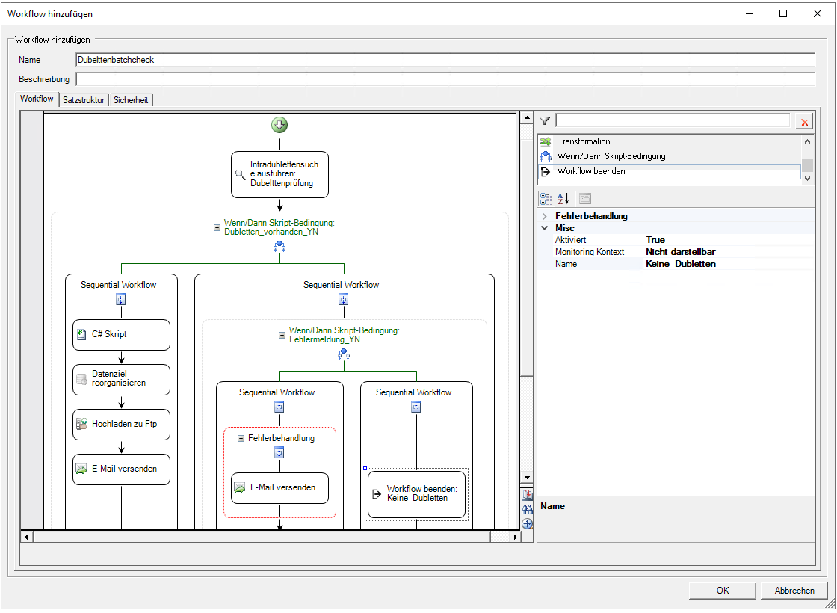Click the book icon with red arrow
837x613 pixels.
pos(528,495)
